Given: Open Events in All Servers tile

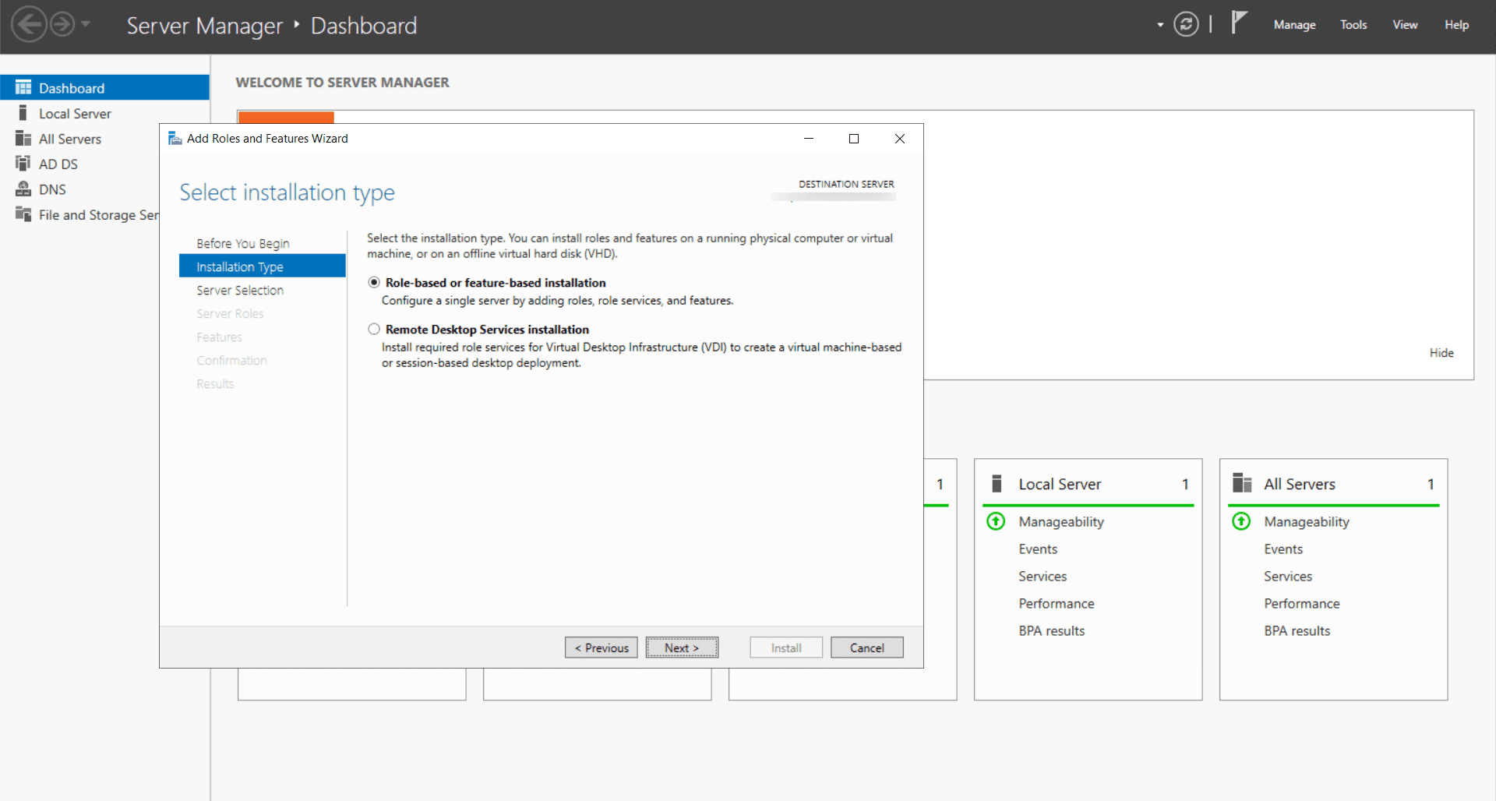Looking at the screenshot, I should click(1283, 549).
